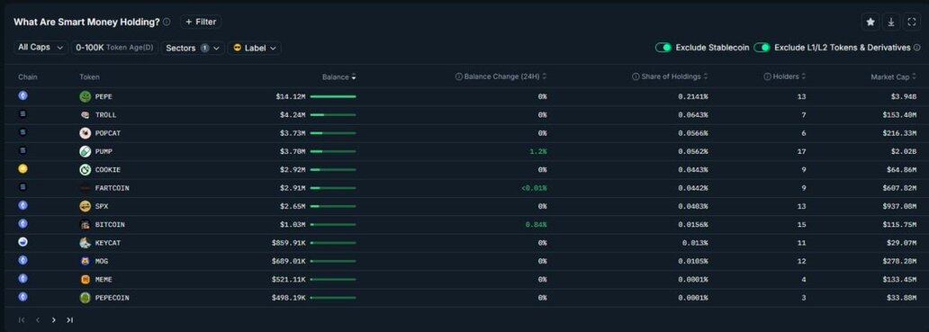Click the download icon
Image resolution: width=929 pixels, height=332 pixels.
click(x=890, y=22)
